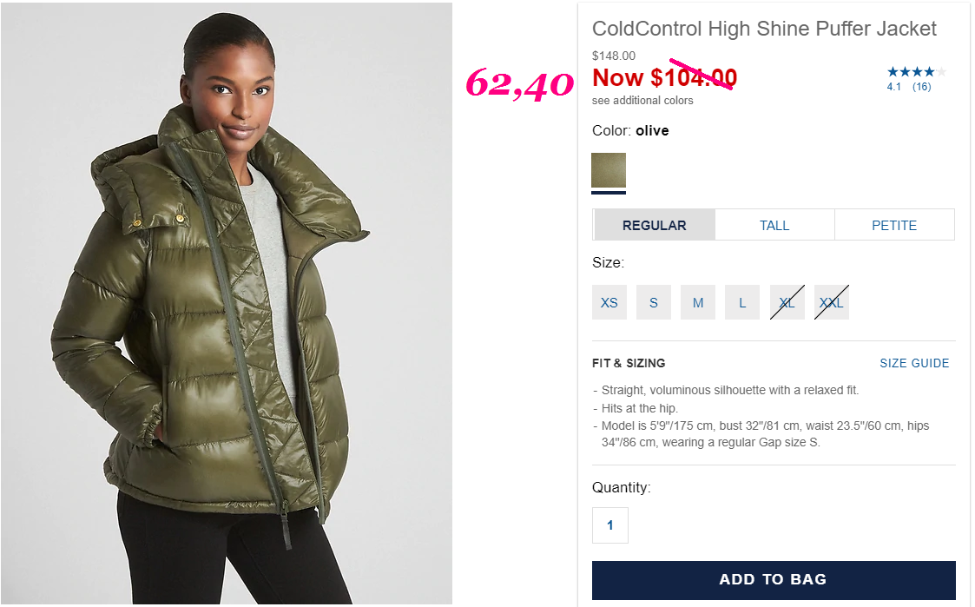This screenshot has width=975, height=607.
Task: Click the 4.1 rating score
Action: point(893,87)
